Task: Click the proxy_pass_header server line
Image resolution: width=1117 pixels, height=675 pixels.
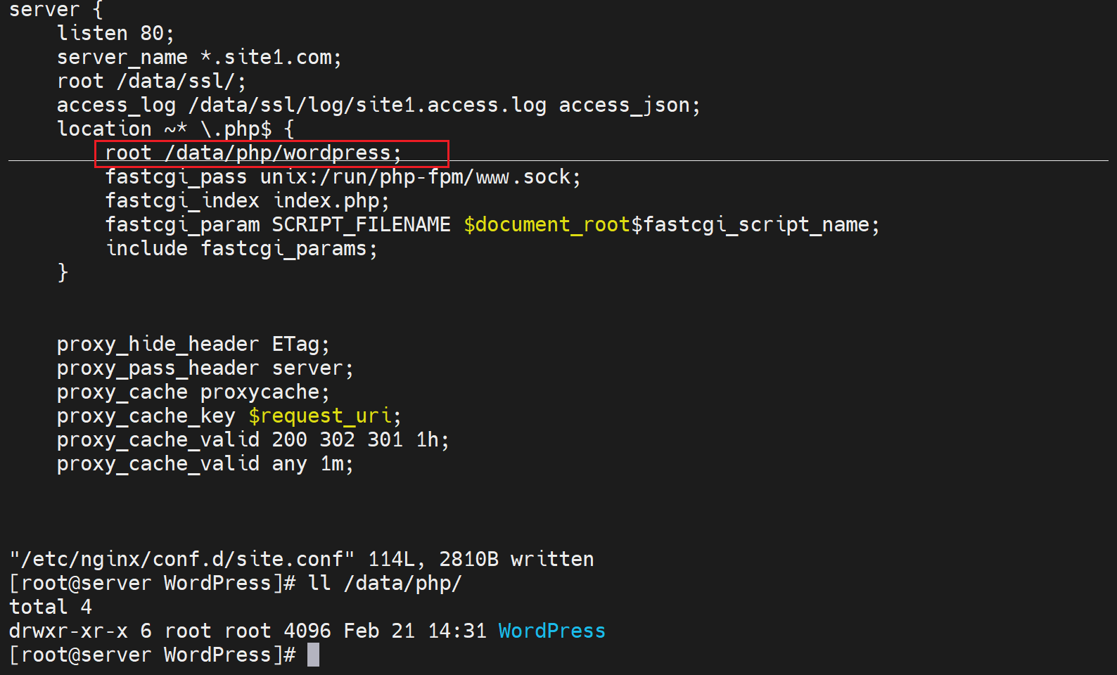Action: point(205,368)
